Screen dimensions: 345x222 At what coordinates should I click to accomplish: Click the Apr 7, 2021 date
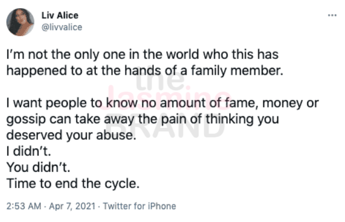(72, 206)
